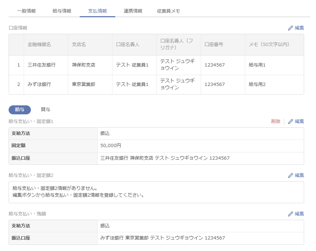Click the 東京営業部 branch cell
The height and width of the screenshot is (251, 316).
coord(83,85)
